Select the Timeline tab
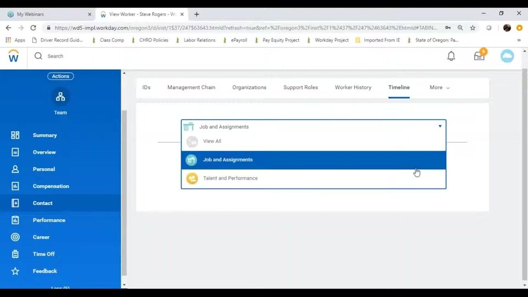528x297 pixels. 399,87
